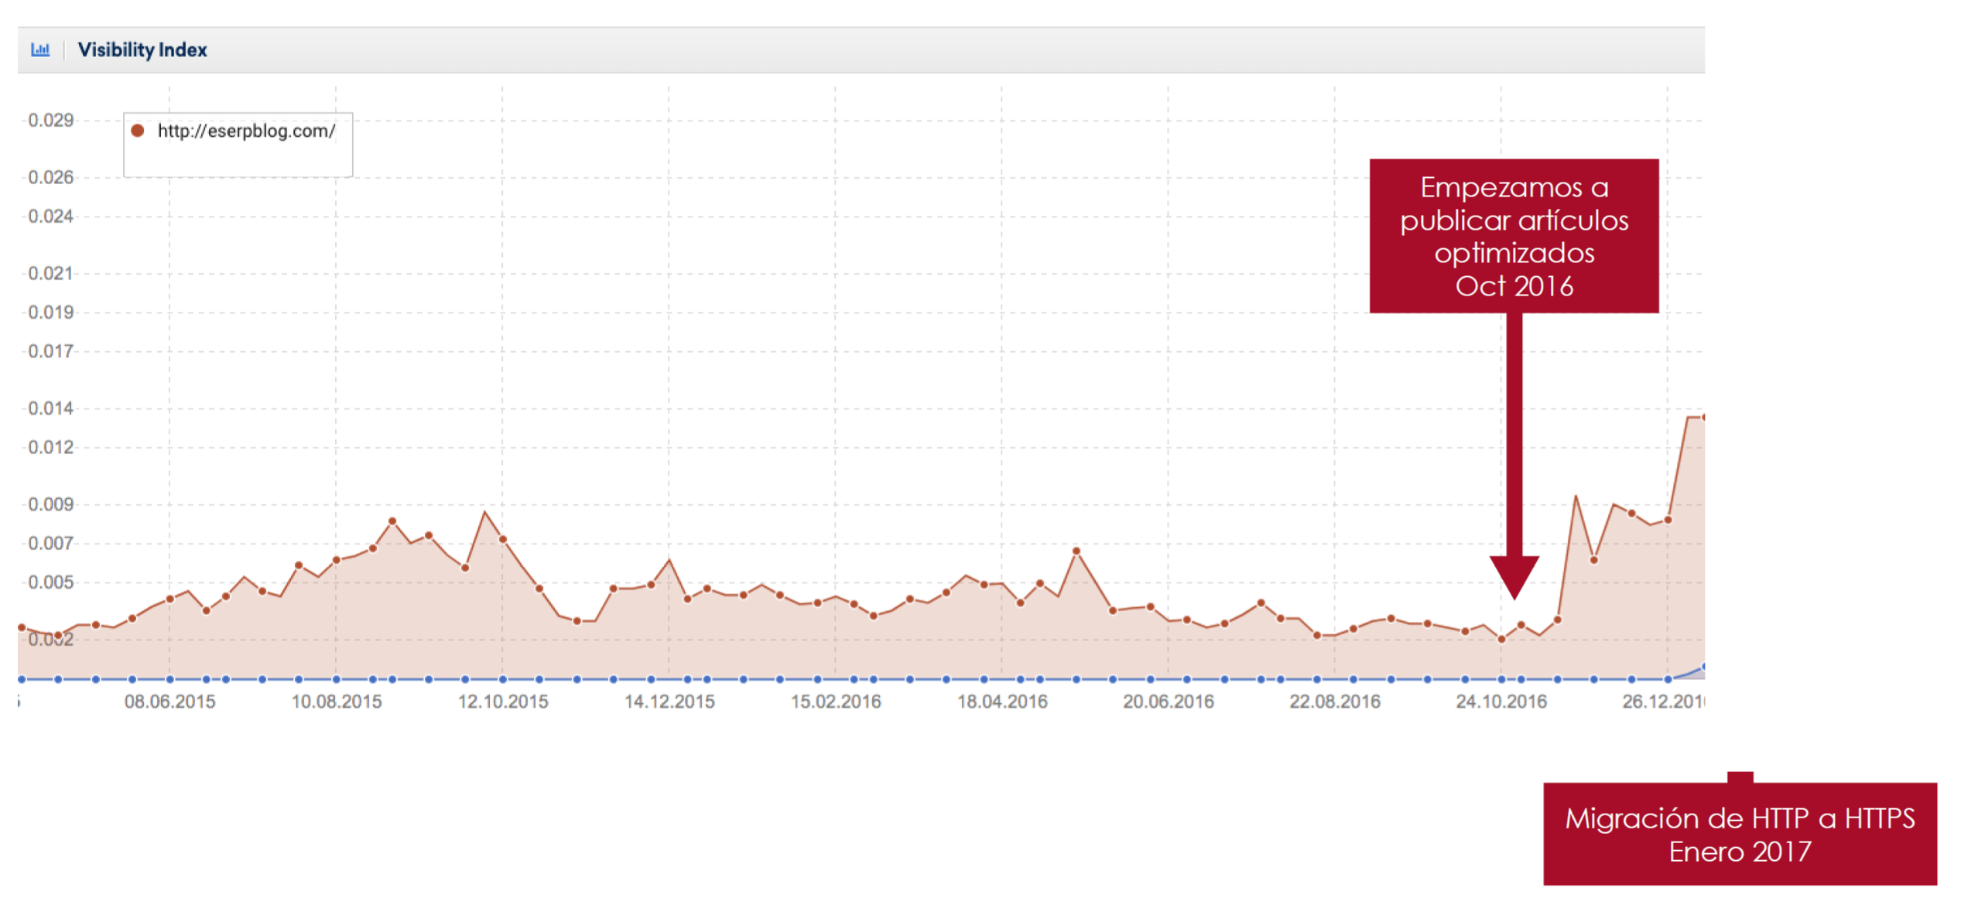Click the 0.014 value on the y-axis
Viewport: 1961px width, 922px height.
50,408
